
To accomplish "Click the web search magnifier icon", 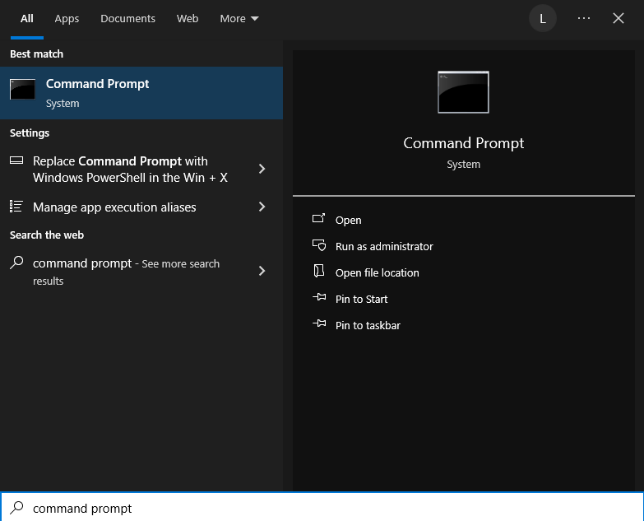I will pyautogui.click(x=16, y=264).
